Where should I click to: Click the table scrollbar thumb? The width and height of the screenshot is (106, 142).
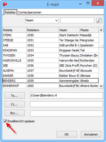coord(101,46)
